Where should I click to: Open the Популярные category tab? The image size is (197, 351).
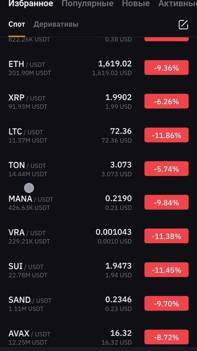(88, 3)
